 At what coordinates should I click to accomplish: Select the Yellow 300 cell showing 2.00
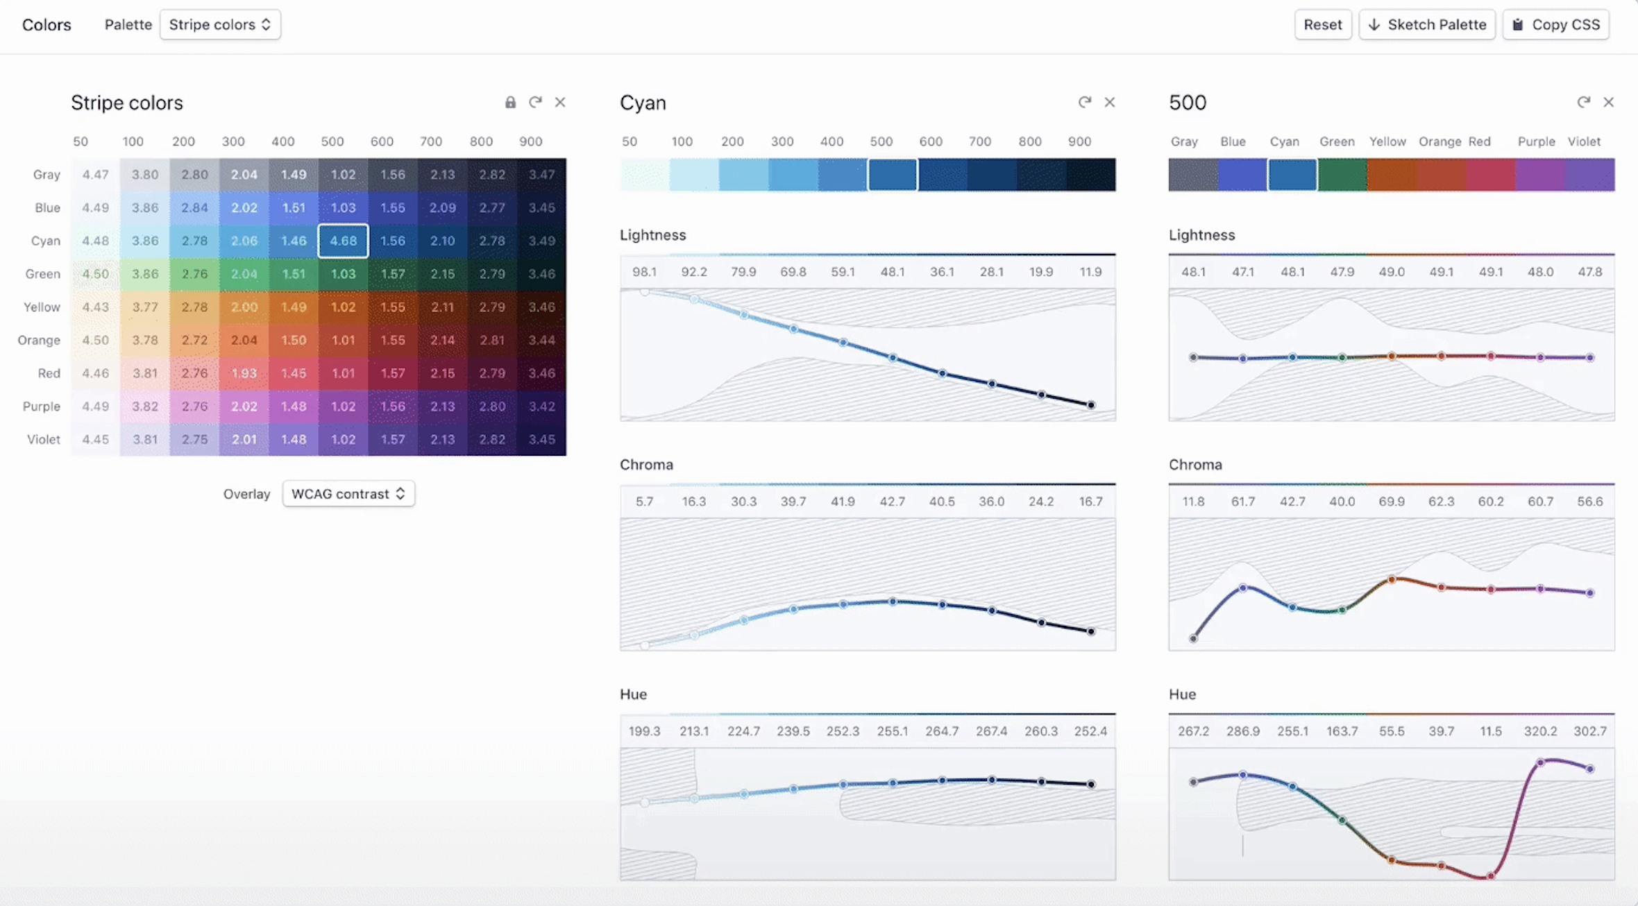(244, 307)
